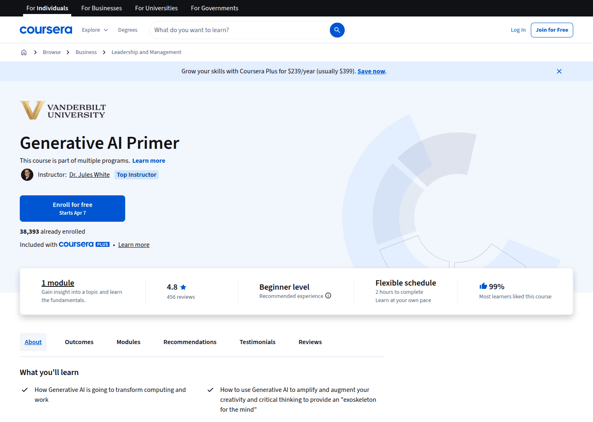The image size is (593, 422).
Task: Open For Governments navigation
Action: pos(214,8)
